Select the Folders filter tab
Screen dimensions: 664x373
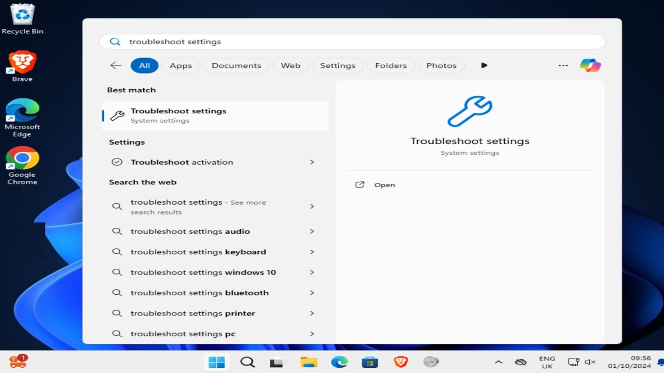click(x=391, y=65)
